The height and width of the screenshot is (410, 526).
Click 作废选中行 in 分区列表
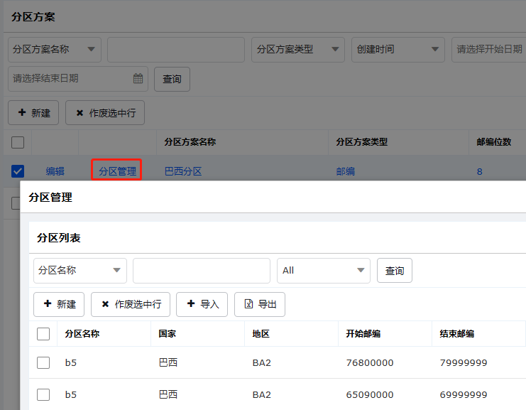tap(131, 304)
